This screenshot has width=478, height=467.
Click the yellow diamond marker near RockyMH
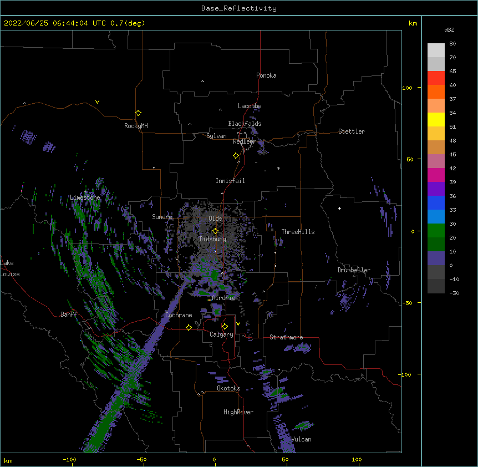(138, 113)
